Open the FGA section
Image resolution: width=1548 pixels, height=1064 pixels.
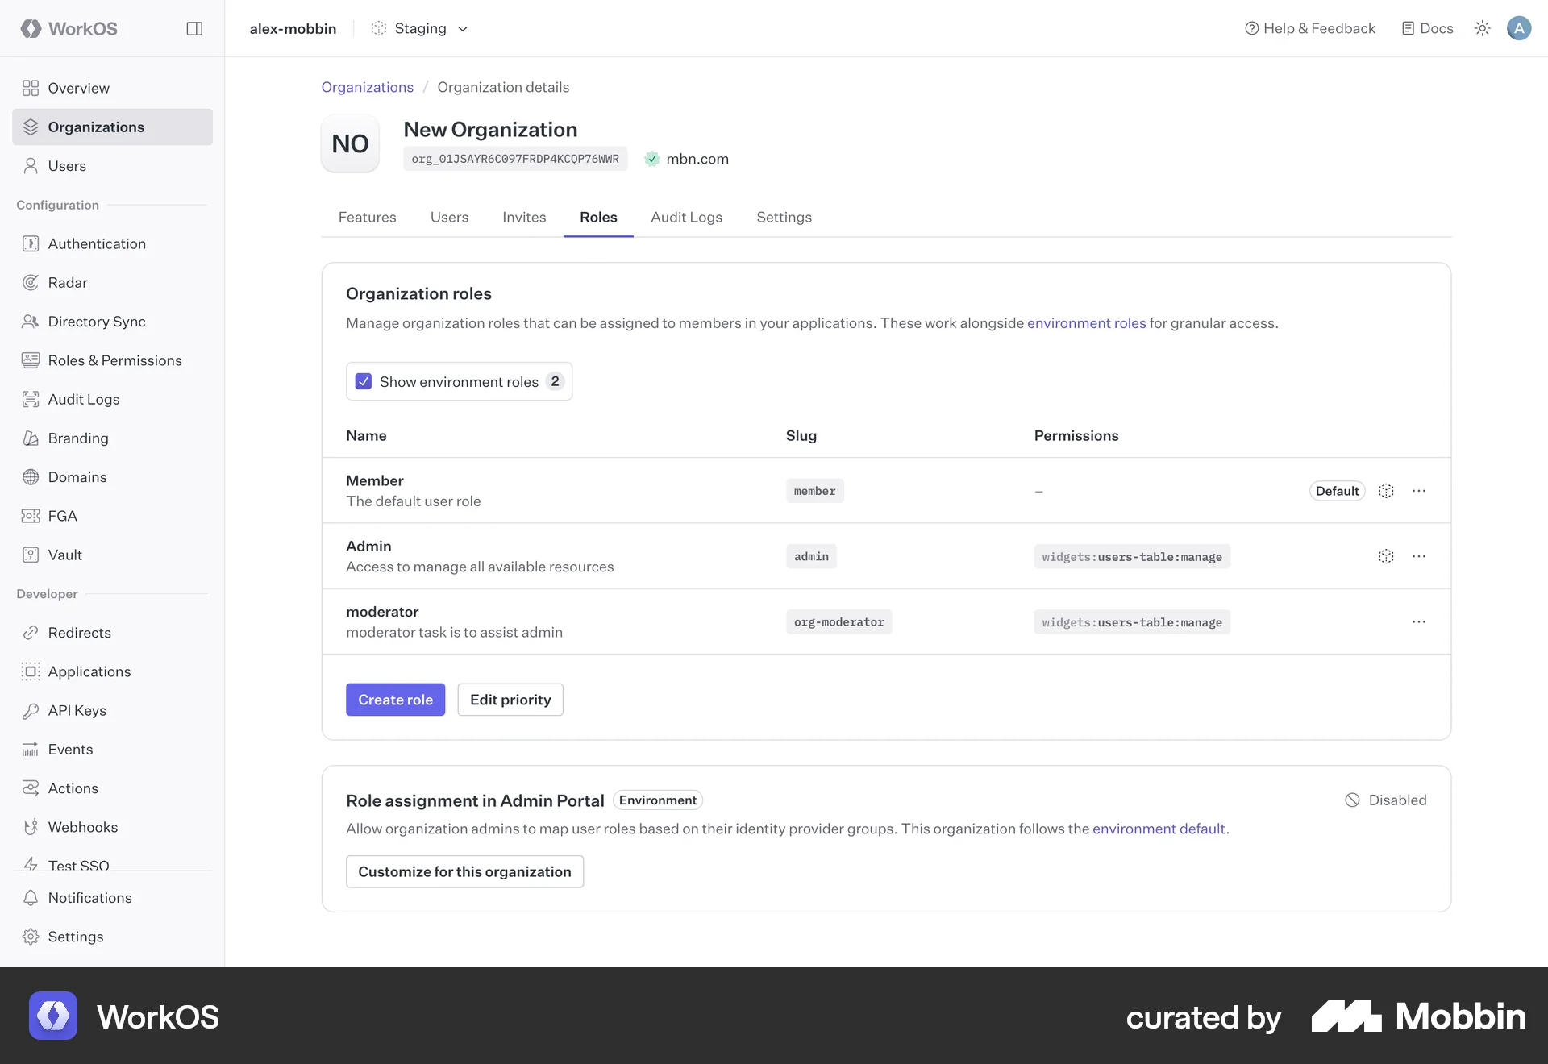click(61, 516)
